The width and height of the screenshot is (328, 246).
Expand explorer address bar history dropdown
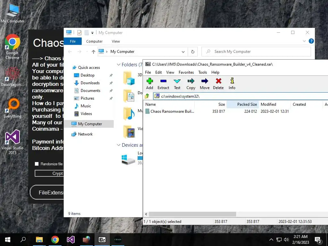[x=183, y=52]
